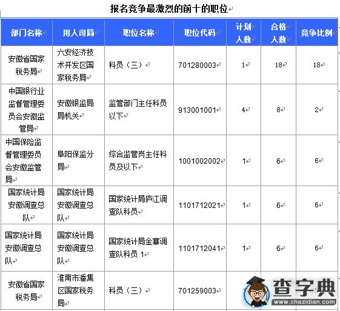Viewport: 340px width, 311px height.
Task: Select the 职位名称 column header
Action: point(139,33)
